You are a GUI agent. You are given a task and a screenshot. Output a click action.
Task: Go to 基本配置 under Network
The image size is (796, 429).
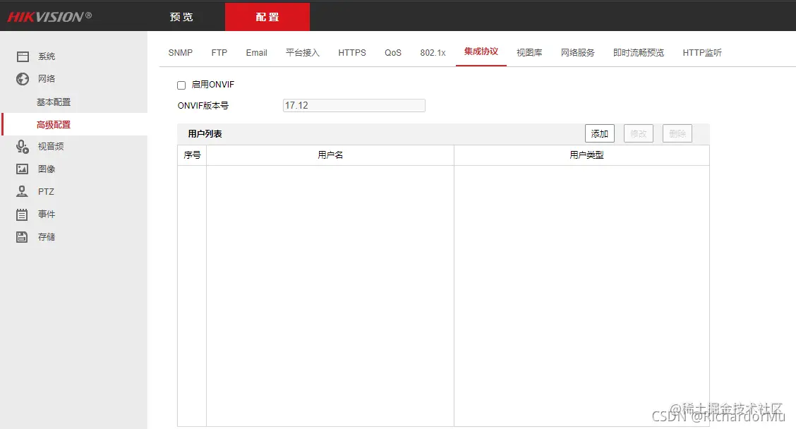[x=52, y=102]
